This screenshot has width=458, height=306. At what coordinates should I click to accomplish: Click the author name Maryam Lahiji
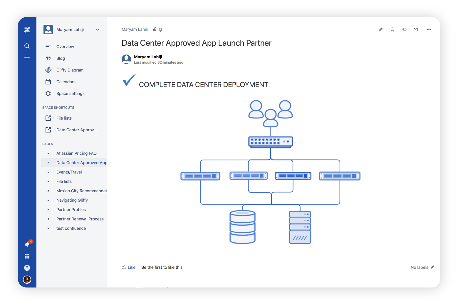tap(148, 57)
